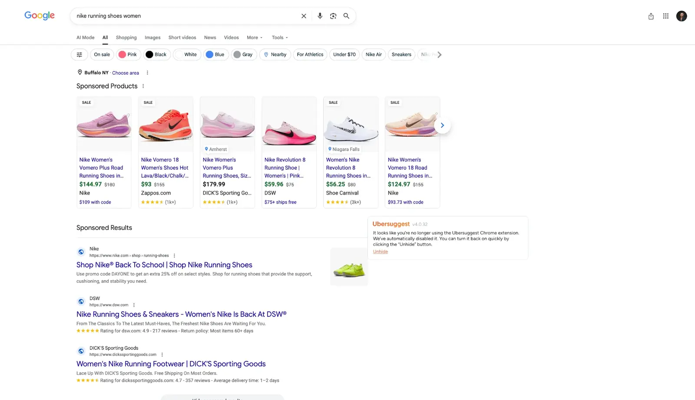Viewport: 695px width, 400px height.
Task: Open the three-dot menu beside nike.com URL
Action: click(x=174, y=256)
